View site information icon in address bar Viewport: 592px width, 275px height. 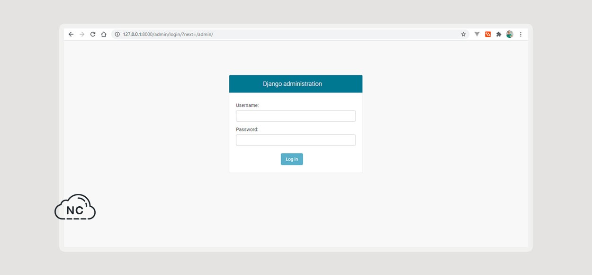pos(117,34)
